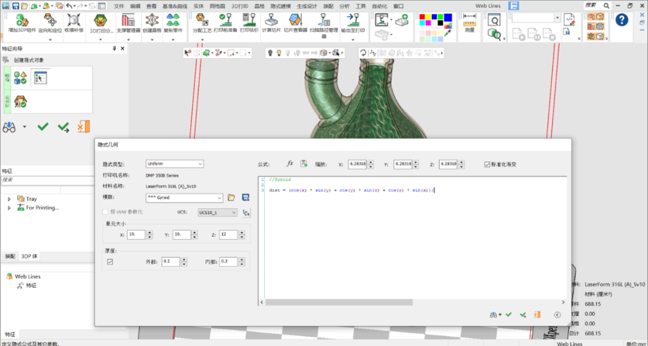Open the 生成设计 menu
This screenshot has height=346, width=648.
[x=307, y=6]
